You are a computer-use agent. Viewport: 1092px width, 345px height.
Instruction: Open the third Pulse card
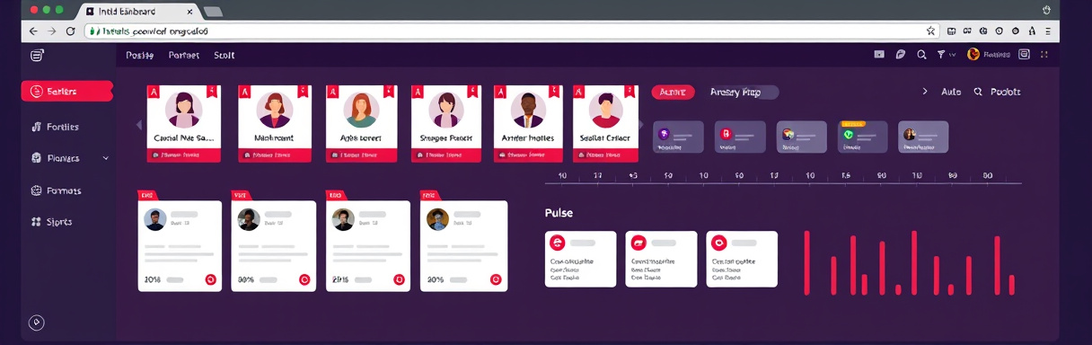click(x=742, y=259)
